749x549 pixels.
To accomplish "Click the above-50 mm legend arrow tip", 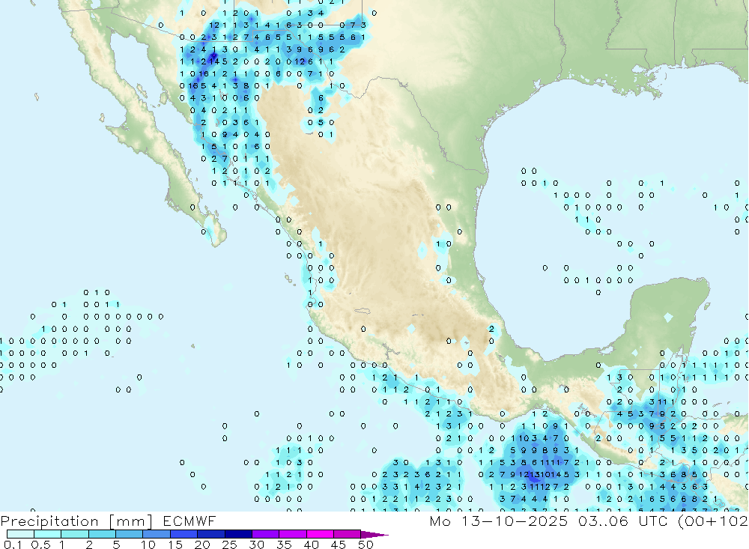I will [374, 535].
